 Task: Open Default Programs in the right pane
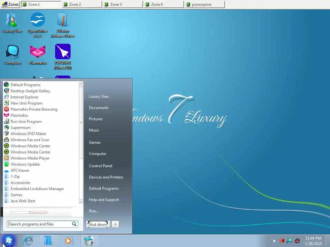(103, 188)
